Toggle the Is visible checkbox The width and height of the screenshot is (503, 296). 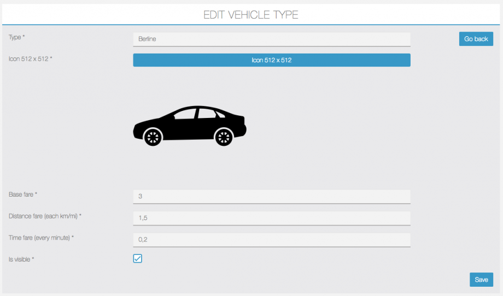(138, 259)
